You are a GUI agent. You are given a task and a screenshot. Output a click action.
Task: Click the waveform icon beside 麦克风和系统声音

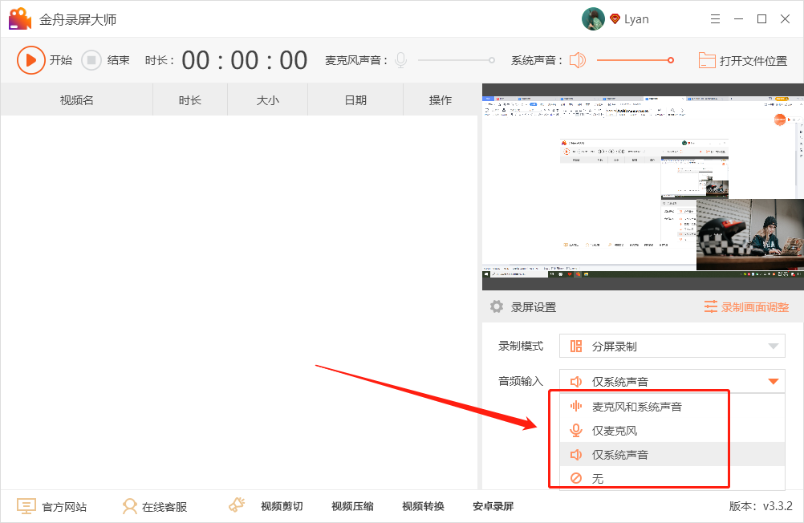[576, 407]
